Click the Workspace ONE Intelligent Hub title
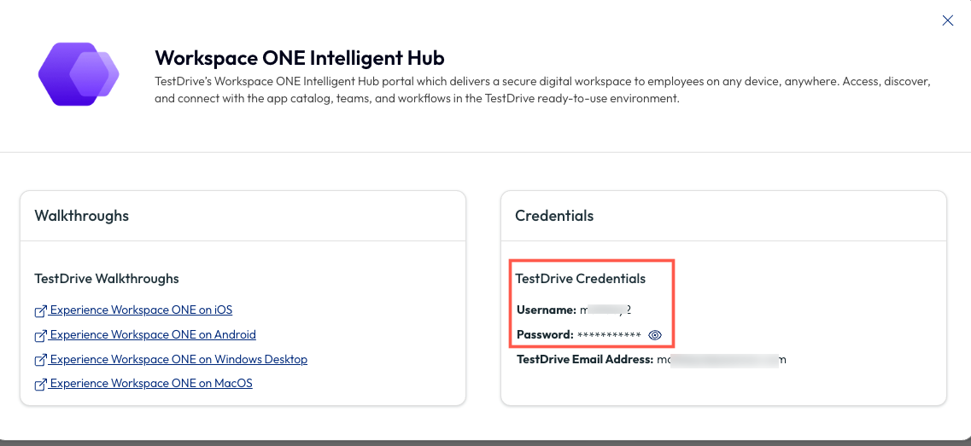971x446 pixels. [300, 58]
